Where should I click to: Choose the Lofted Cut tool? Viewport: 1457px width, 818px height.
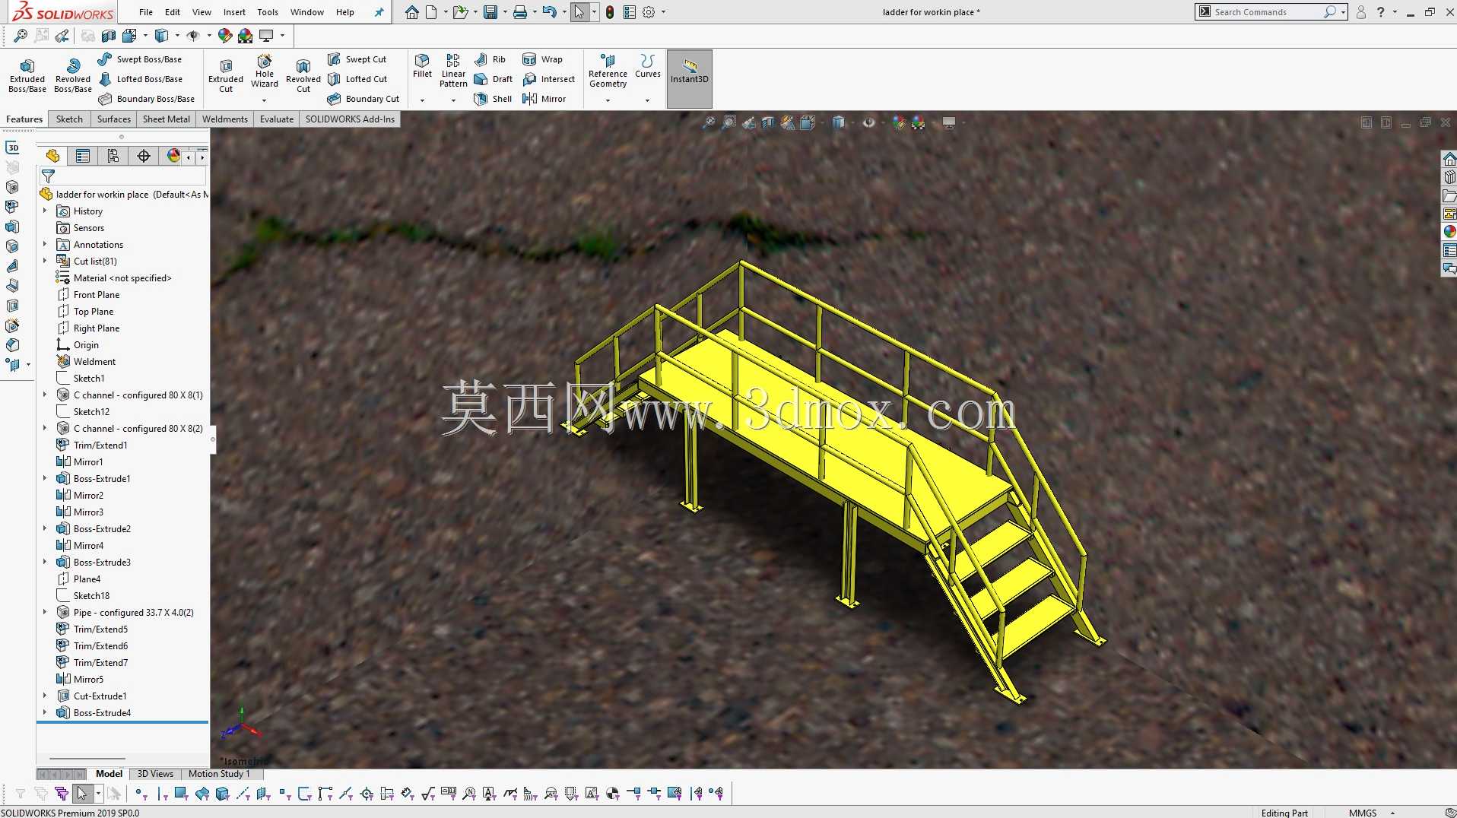pyautogui.click(x=357, y=79)
